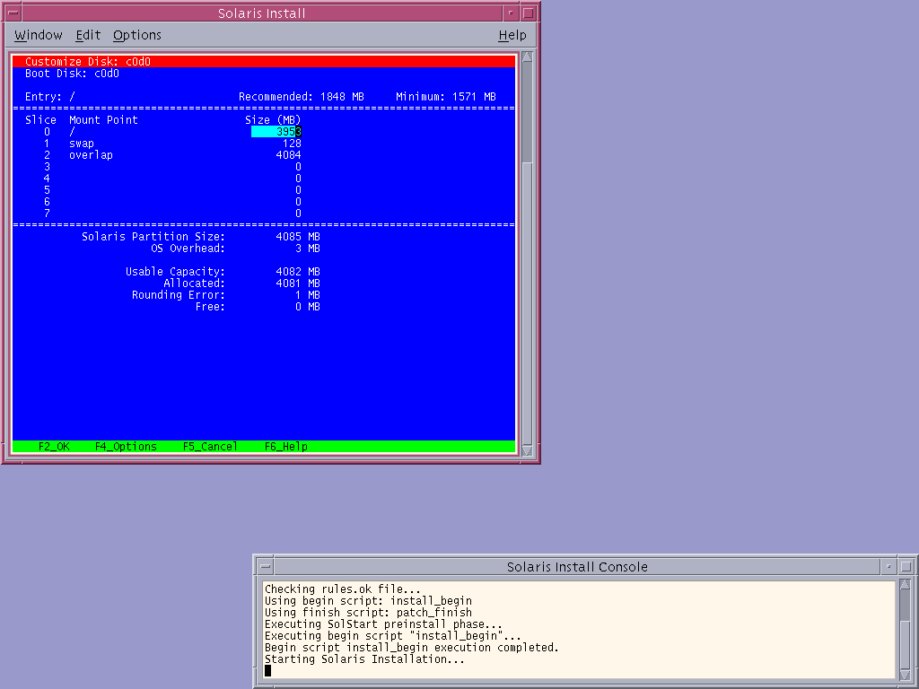Open the Help menu in Solaris Install
Image resolution: width=919 pixels, height=689 pixels.
coord(512,35)
